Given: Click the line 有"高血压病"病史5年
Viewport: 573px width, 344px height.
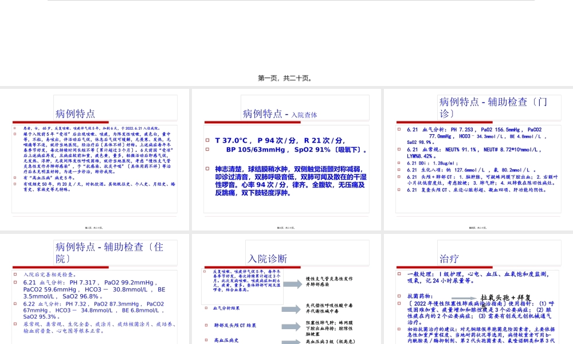Looking at the screenshot, I should (49, 178).
